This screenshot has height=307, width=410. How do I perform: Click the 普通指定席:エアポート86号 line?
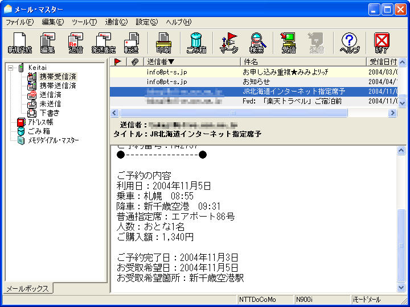tap(175, 217)
